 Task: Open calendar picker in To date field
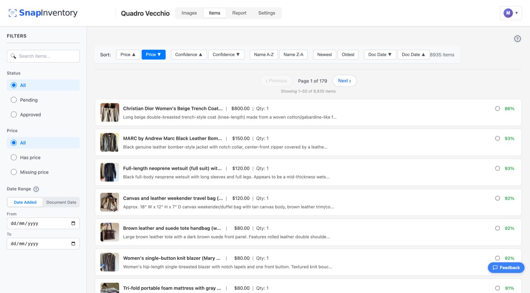tap(73, 243)
